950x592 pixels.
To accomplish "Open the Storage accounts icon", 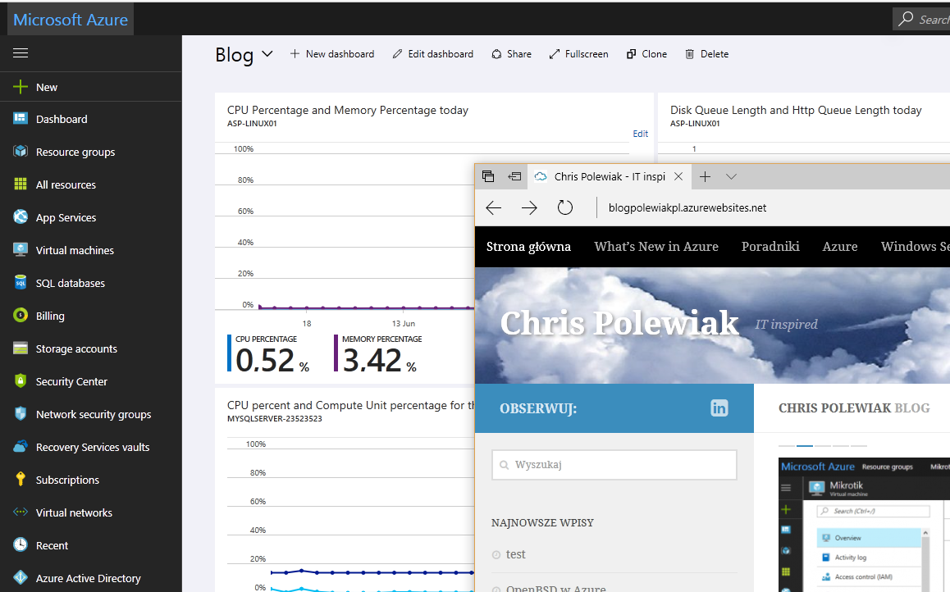I will point(21,348).
